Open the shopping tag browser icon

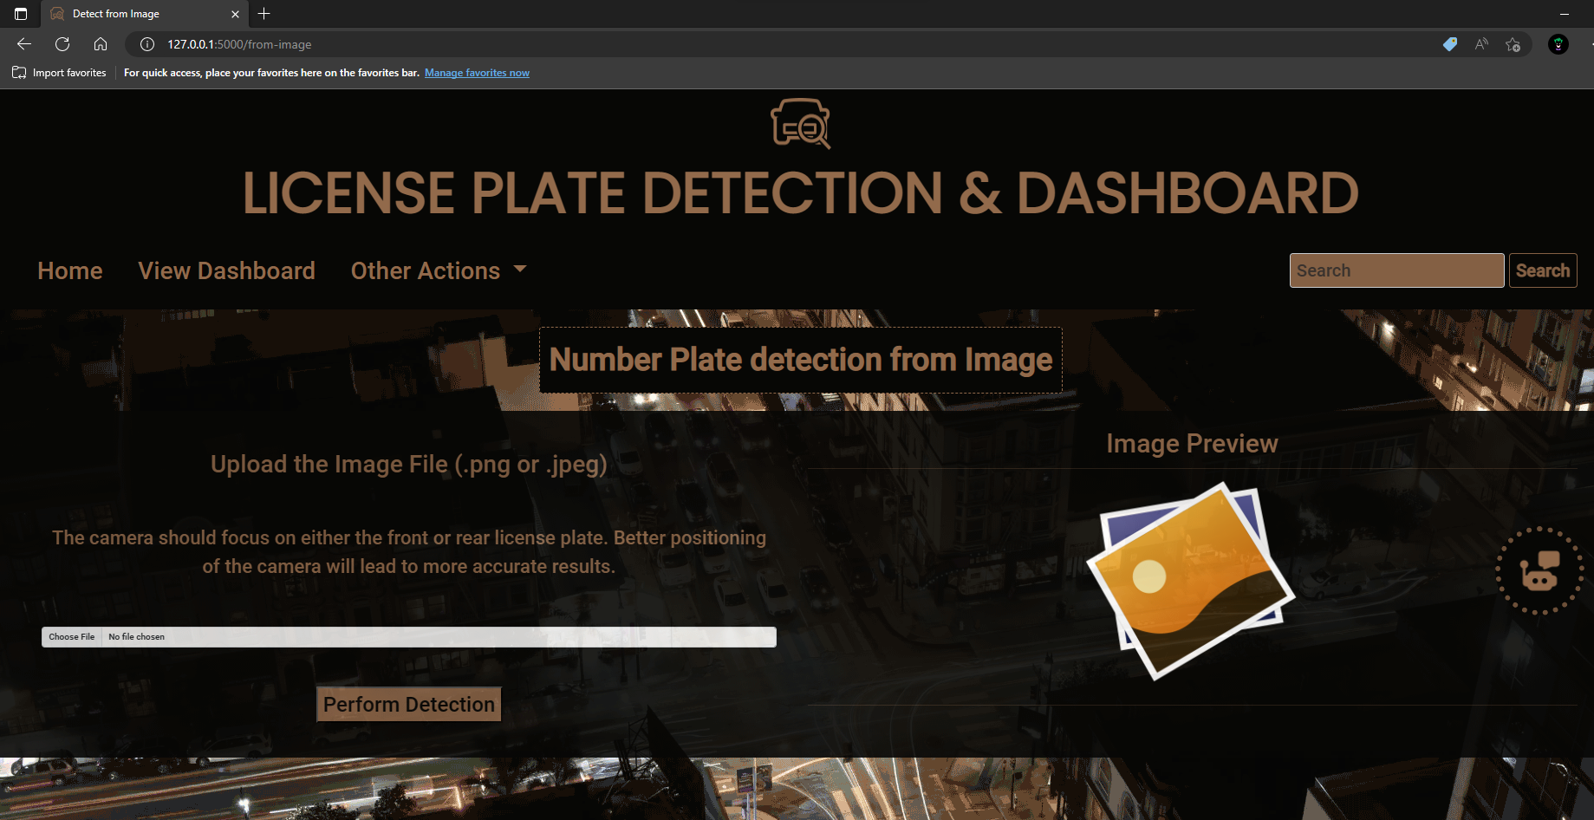coord(1448,44)
